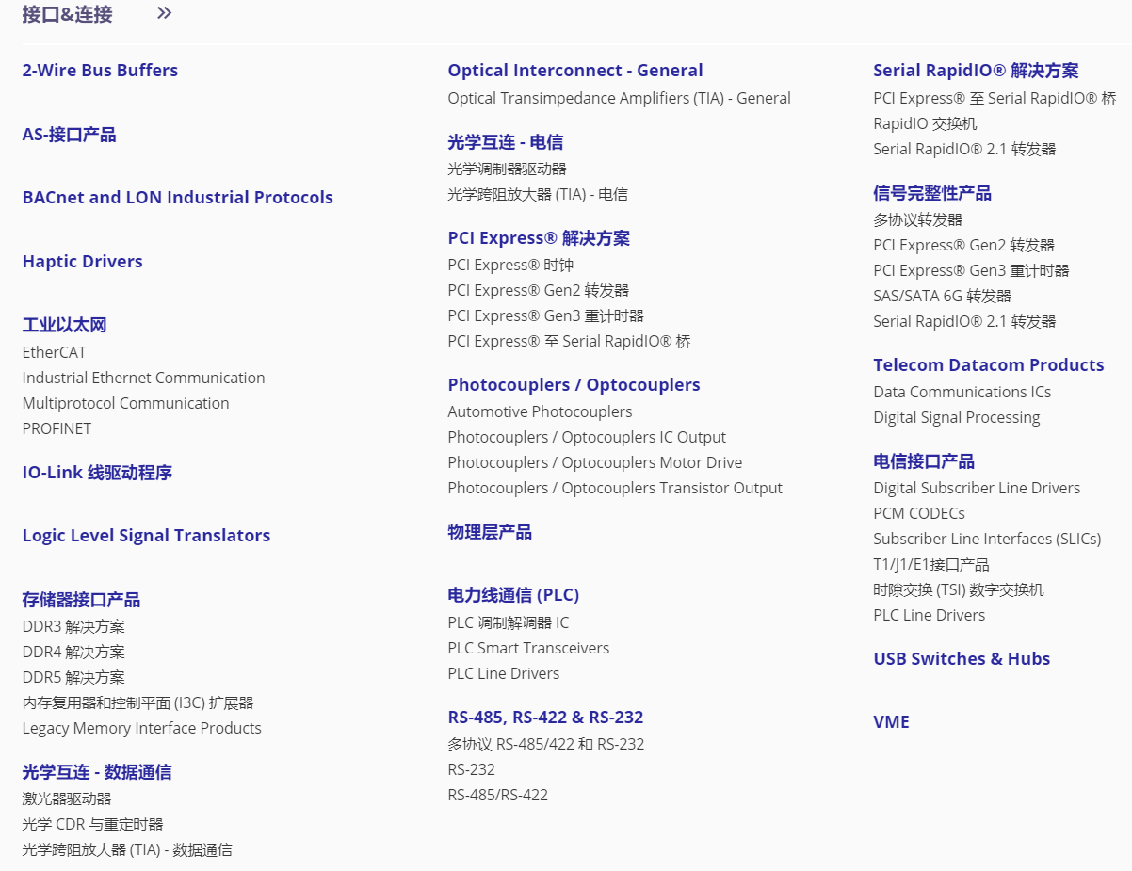Open Legacy Memory Interface Products
Viewport: 1132px width, 871px height.
pos(142,729)
